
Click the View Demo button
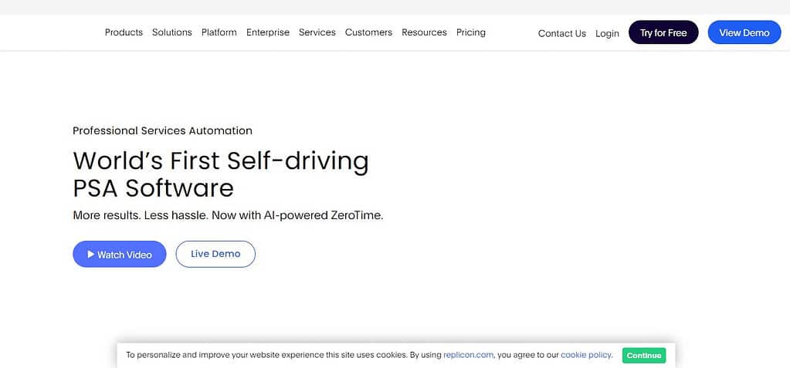point(744,32)
